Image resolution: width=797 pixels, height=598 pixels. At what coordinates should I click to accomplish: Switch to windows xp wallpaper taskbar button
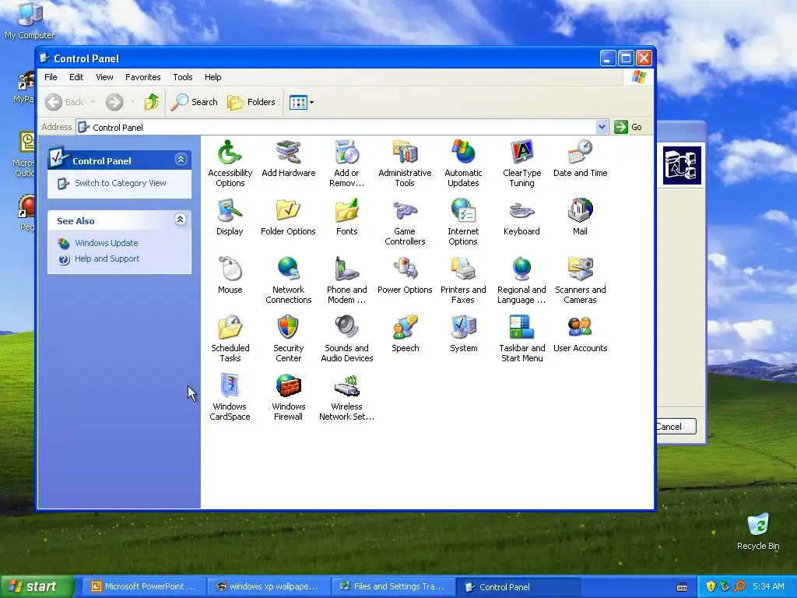pyautogui.click(x=268, y=587)
